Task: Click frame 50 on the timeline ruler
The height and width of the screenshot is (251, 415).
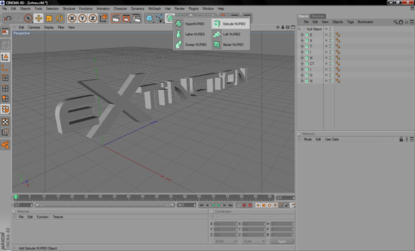Action: (x=157, y=197)
